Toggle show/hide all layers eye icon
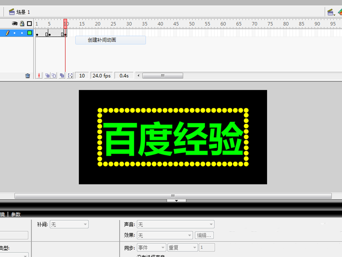Screen dimensions: 342x257 (15, 24)
